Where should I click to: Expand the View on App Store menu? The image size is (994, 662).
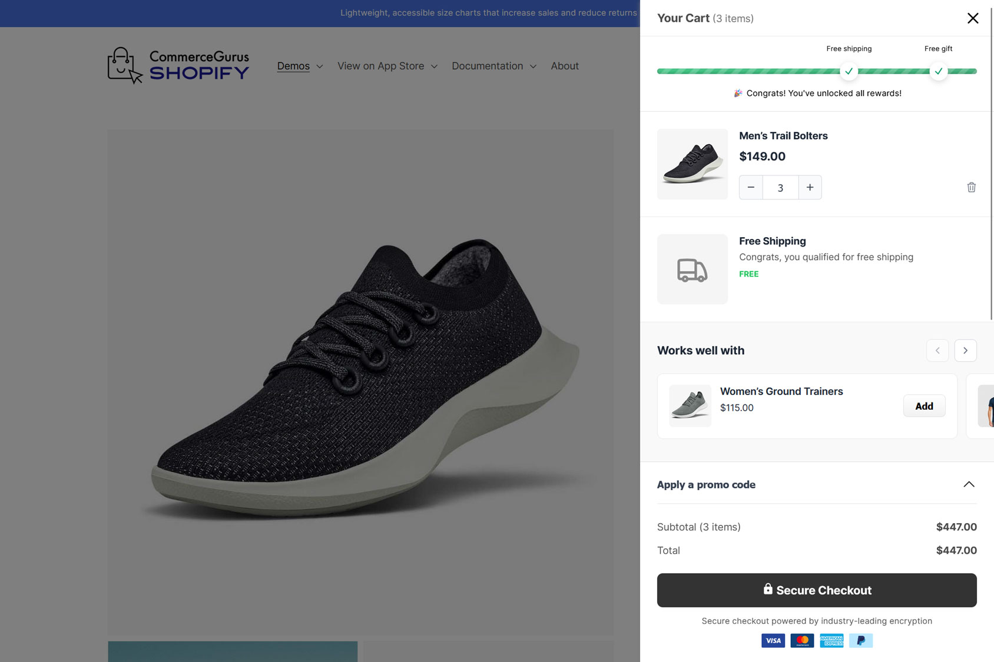click(387, 66)
